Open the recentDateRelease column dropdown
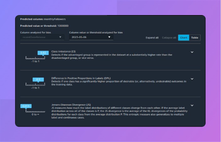Image resolution: width=221 pixels, height=142 pixels. (x=42, y=37)
